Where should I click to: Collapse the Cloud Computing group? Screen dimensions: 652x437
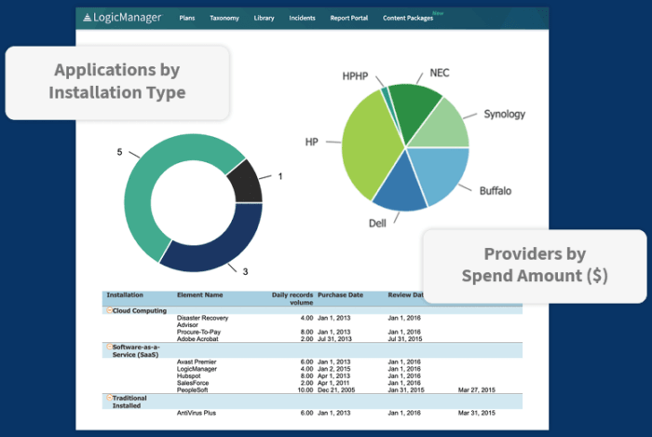(109, 310)
